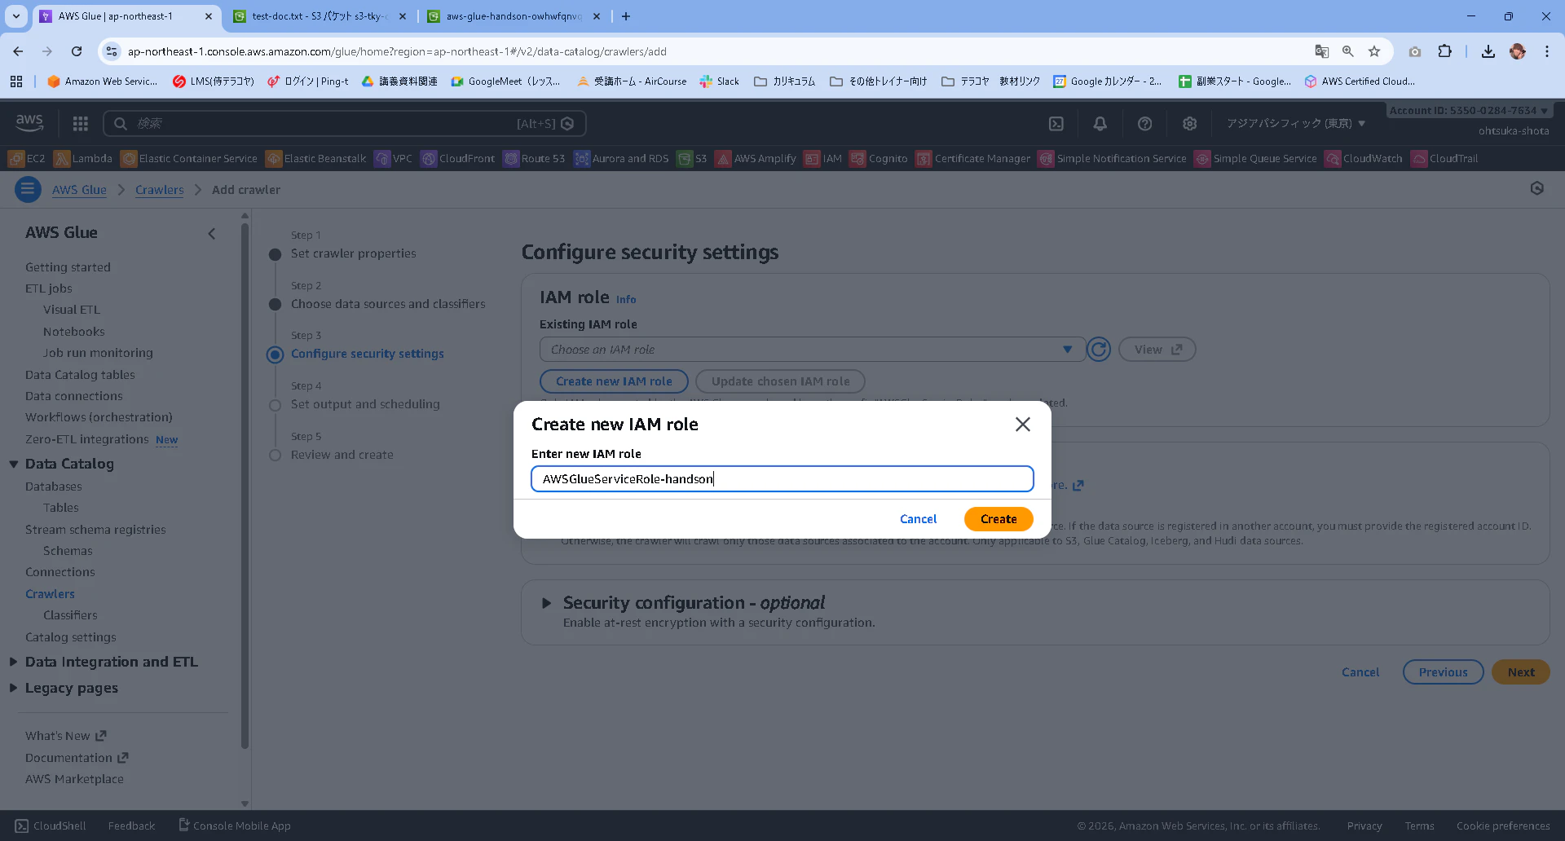Image resolution: width=1565 pixels, height=841 pixels.
Task: Expand Data Integration and ETL section
Action: point(13,662)
